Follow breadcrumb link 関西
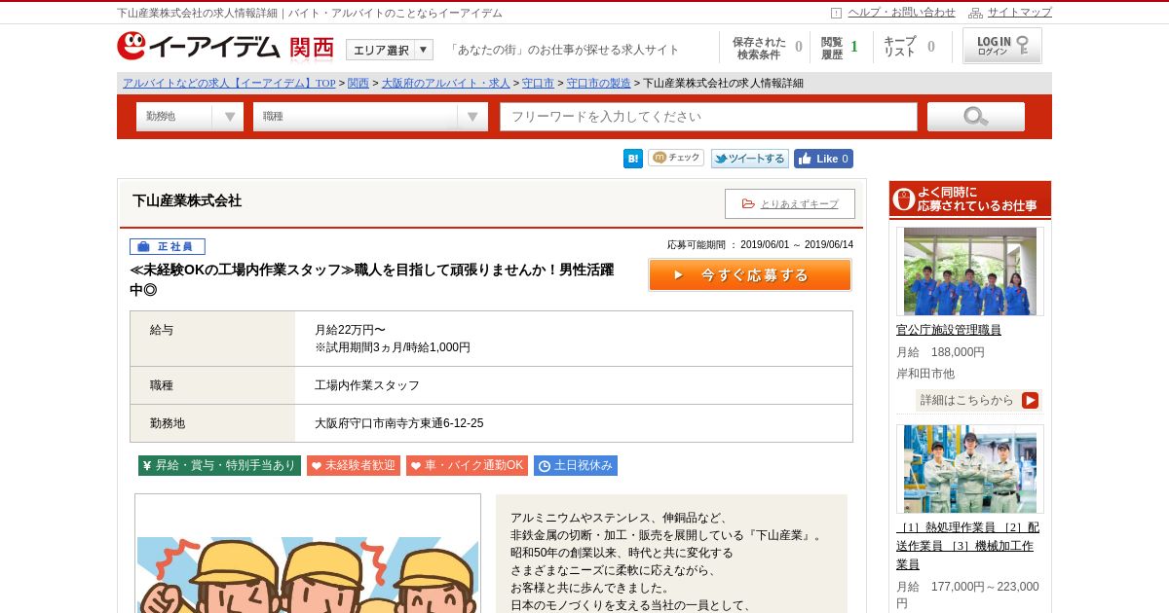The height and width of the screenshot is (613, 1169). point(358,83)
